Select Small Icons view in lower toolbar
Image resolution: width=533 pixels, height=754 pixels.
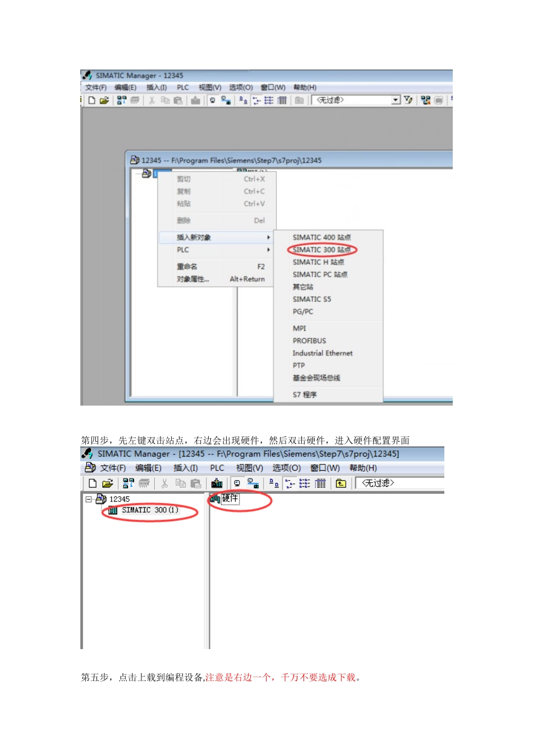point(290,483)
